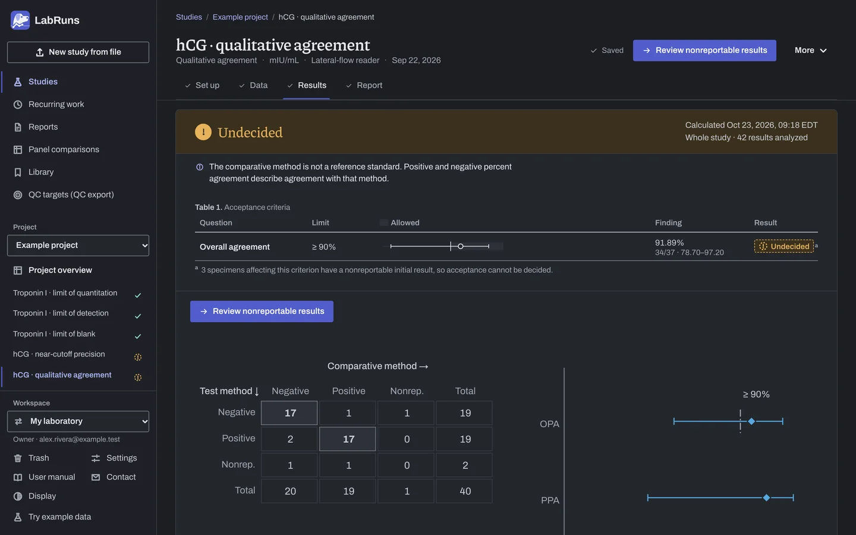Open the My laboratory workspace dropdown
The image size is (856, 535).
pyautogui.click(x=78, y=421)
